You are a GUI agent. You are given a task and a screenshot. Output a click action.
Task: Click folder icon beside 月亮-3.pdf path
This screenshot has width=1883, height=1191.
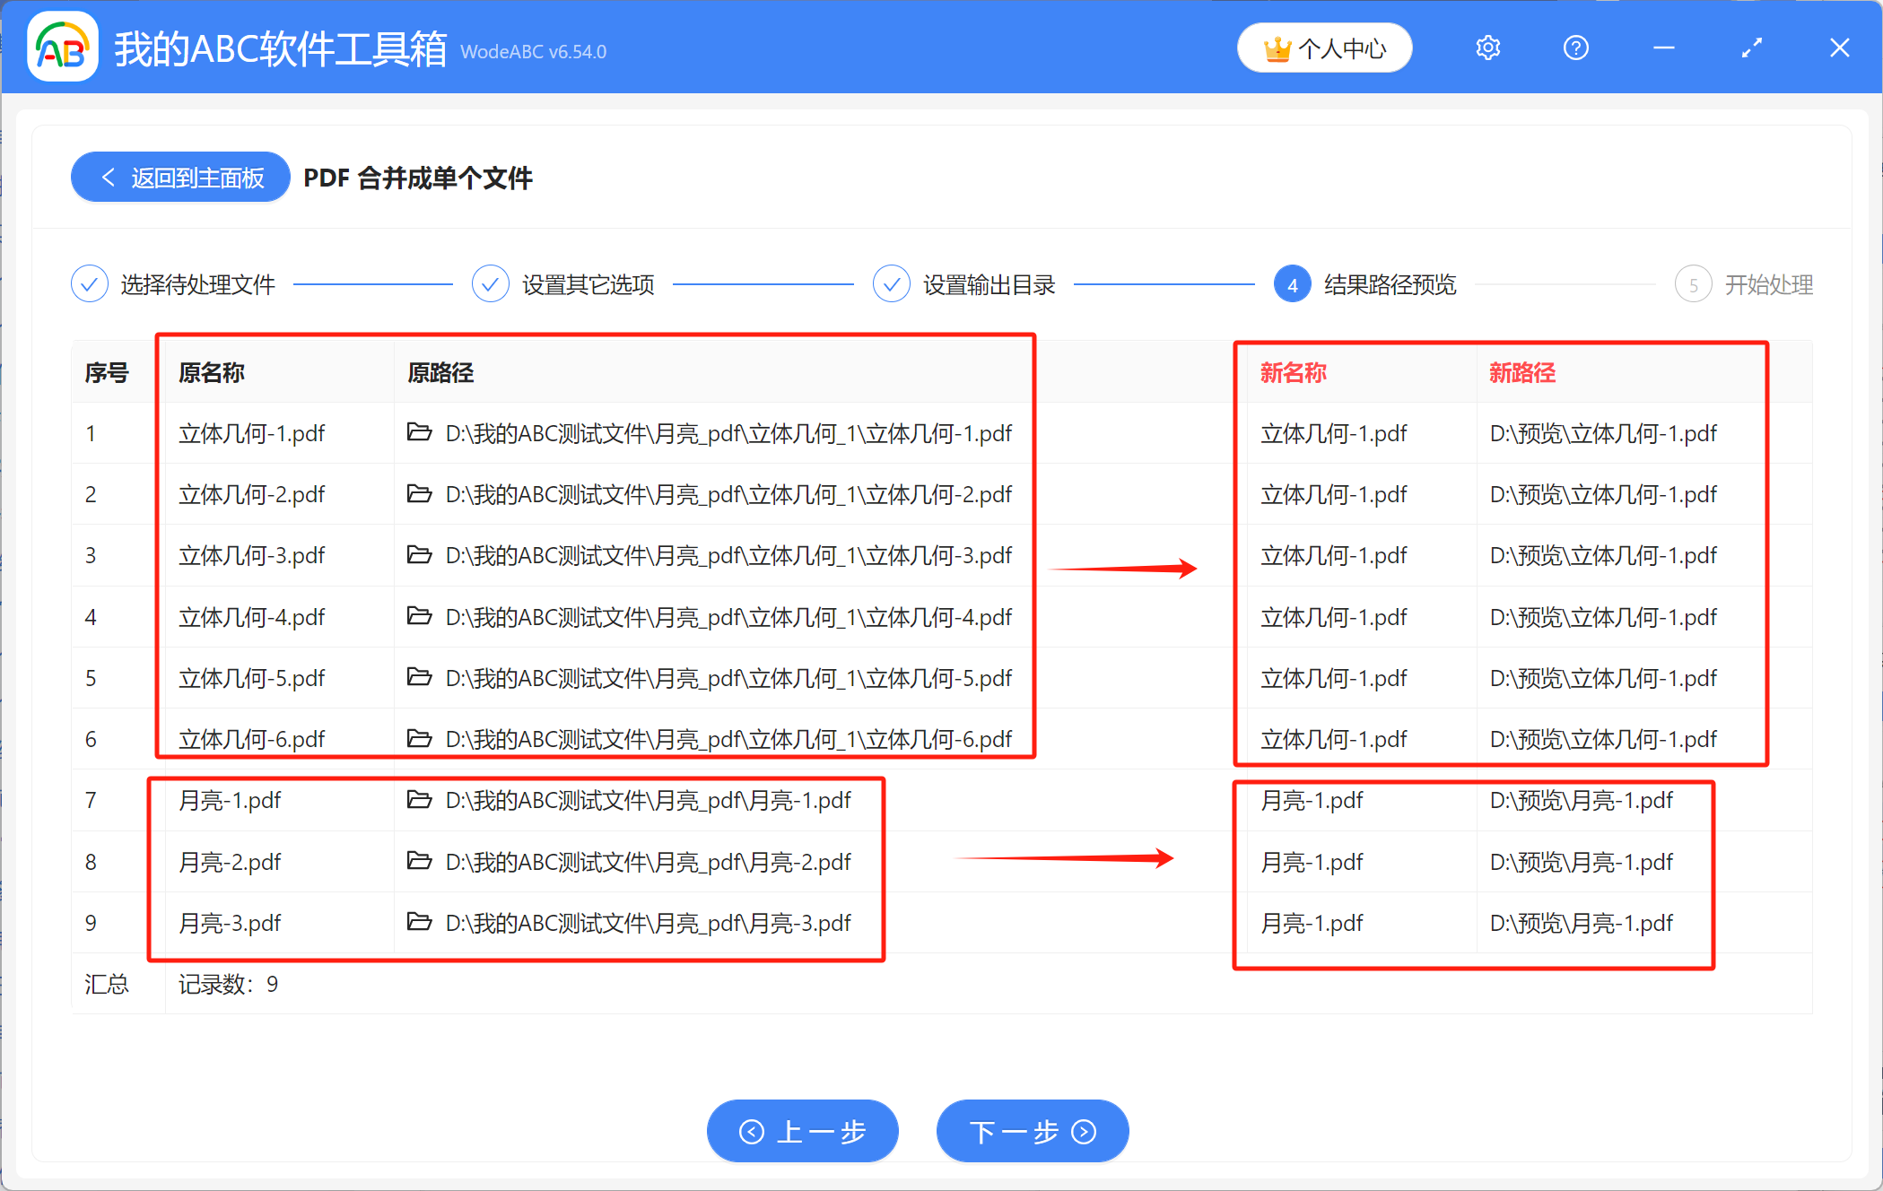pyautogui.click(x=420, y=923)
